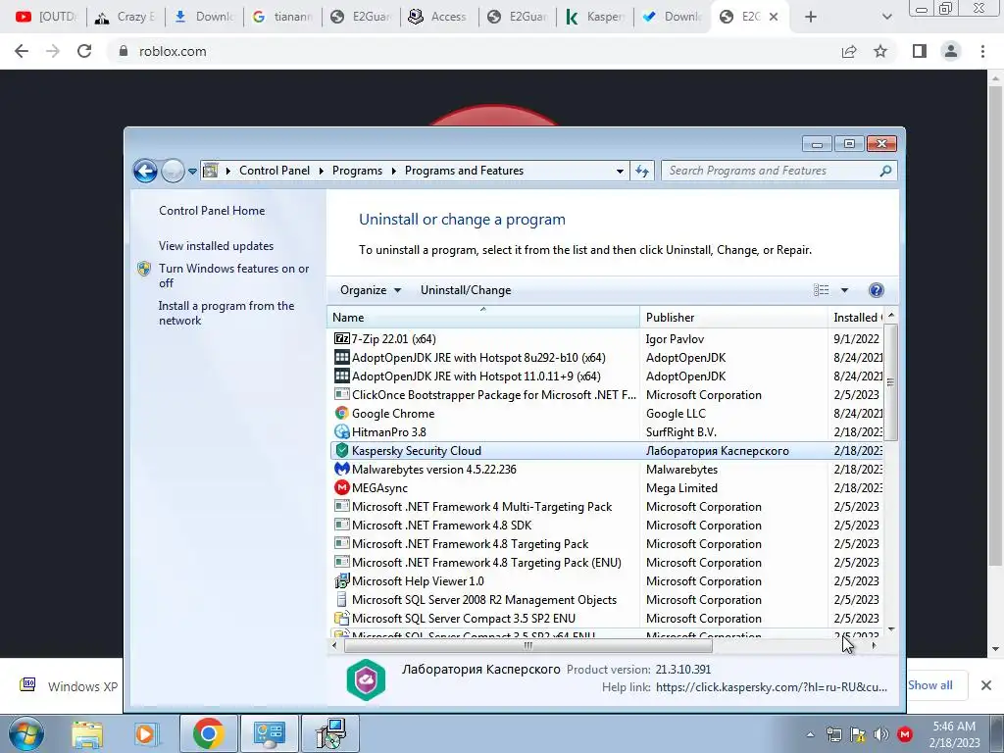
Task: Click the 7-Zip program icon
Action: click(342, 338)
